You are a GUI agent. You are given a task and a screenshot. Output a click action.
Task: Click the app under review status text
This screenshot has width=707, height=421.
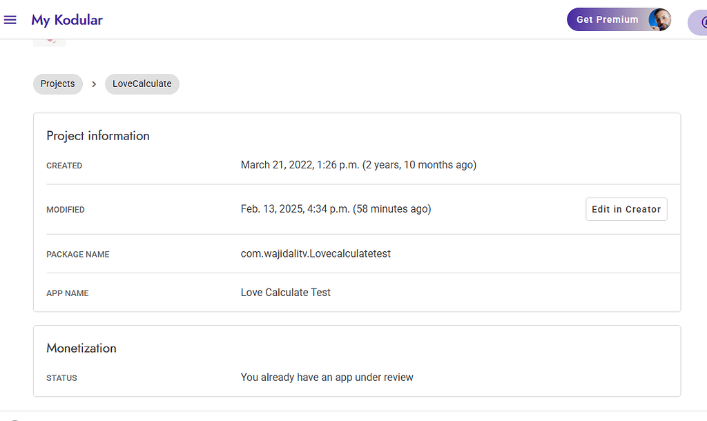[x=327, y=377]
